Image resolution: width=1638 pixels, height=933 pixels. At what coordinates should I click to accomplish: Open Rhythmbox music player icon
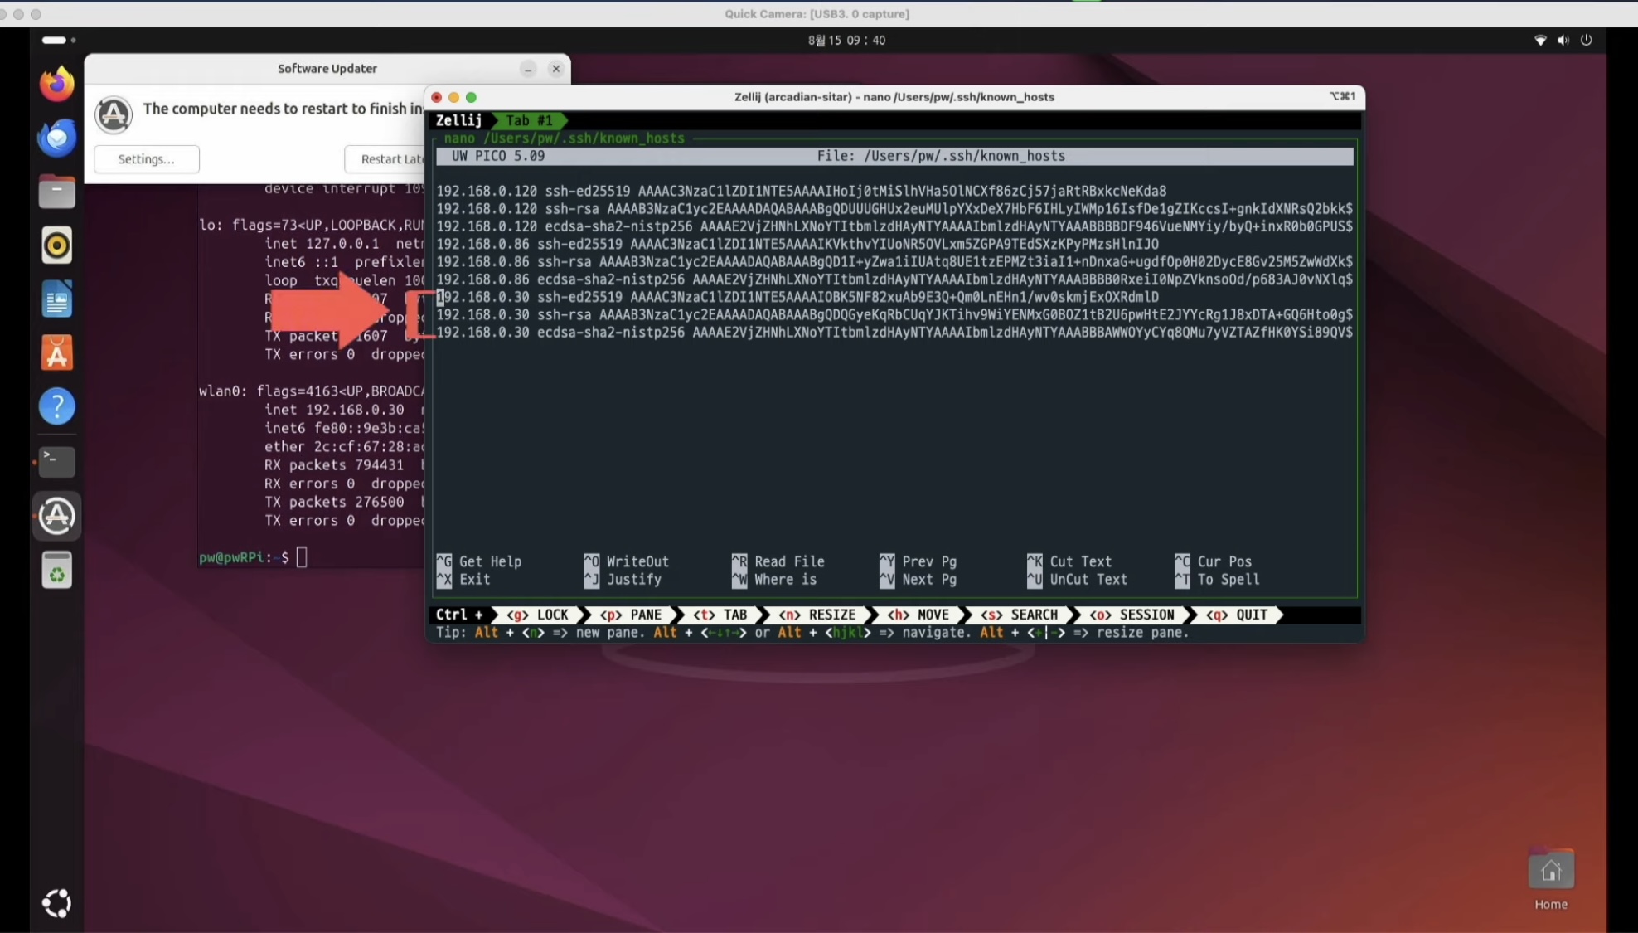pyautogui.click(x=56, y=245)
